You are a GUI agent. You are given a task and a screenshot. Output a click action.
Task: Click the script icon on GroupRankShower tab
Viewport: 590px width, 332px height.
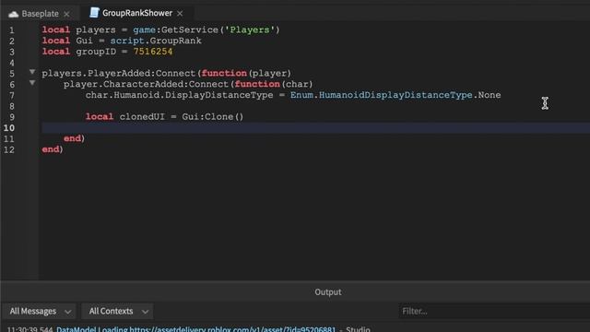pyautogui.click(x=94, y=13)
